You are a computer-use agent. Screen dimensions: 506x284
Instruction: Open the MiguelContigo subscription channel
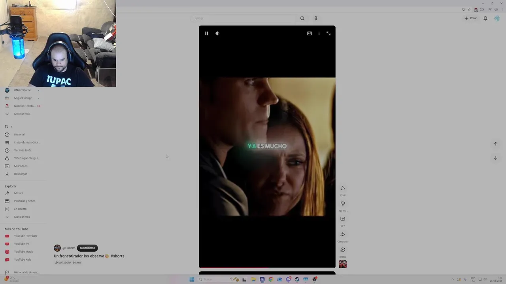click(x=23, y=98)
